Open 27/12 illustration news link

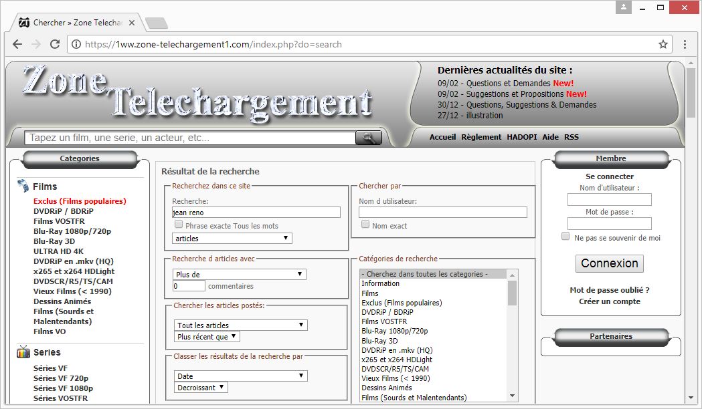470,116
